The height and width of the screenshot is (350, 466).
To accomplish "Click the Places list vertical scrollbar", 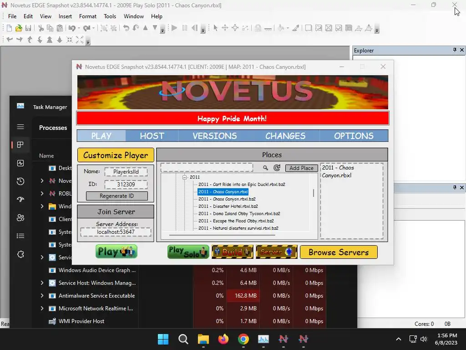I will point(314,193).
